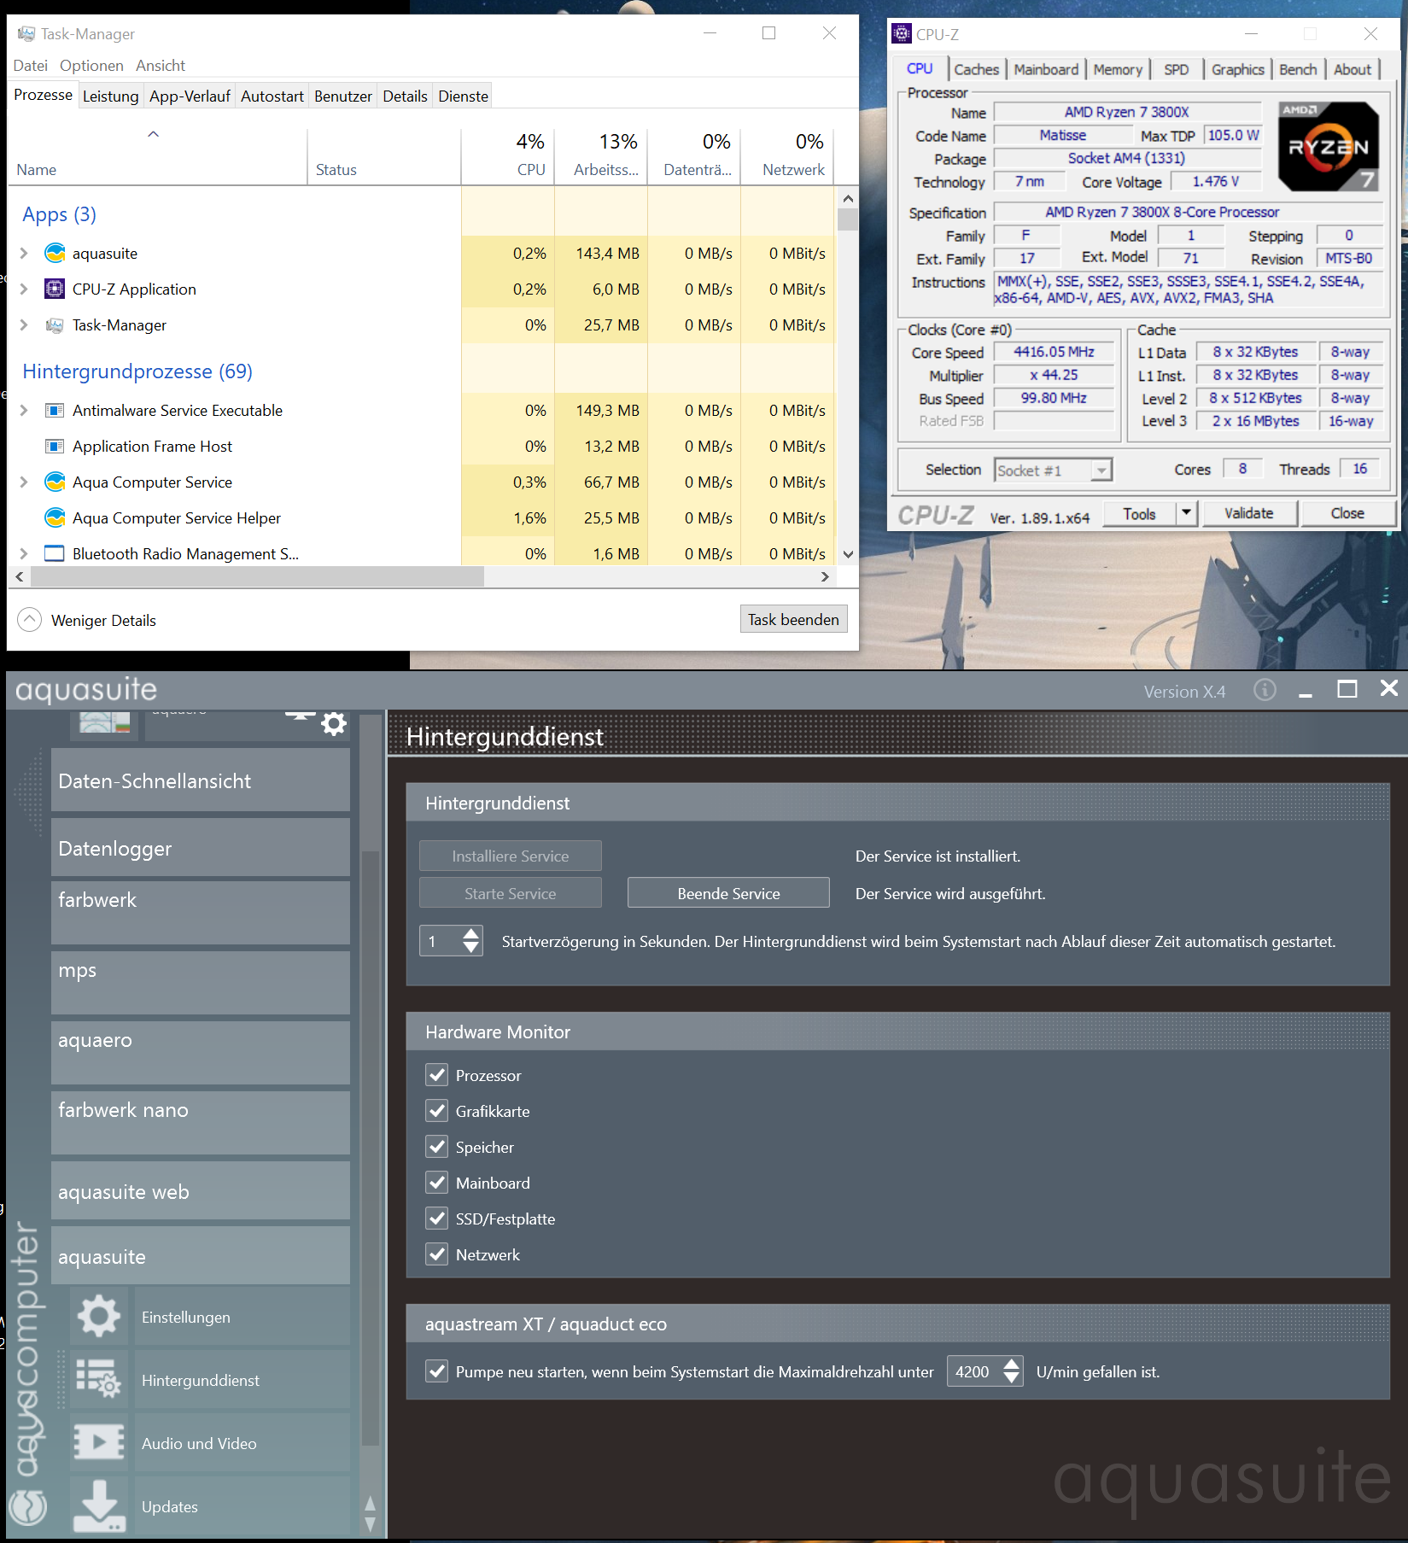Screen dimensions: 1408x1543
Task: Uncheck the Netzwerk checkbox
Action: point(437,1254)
